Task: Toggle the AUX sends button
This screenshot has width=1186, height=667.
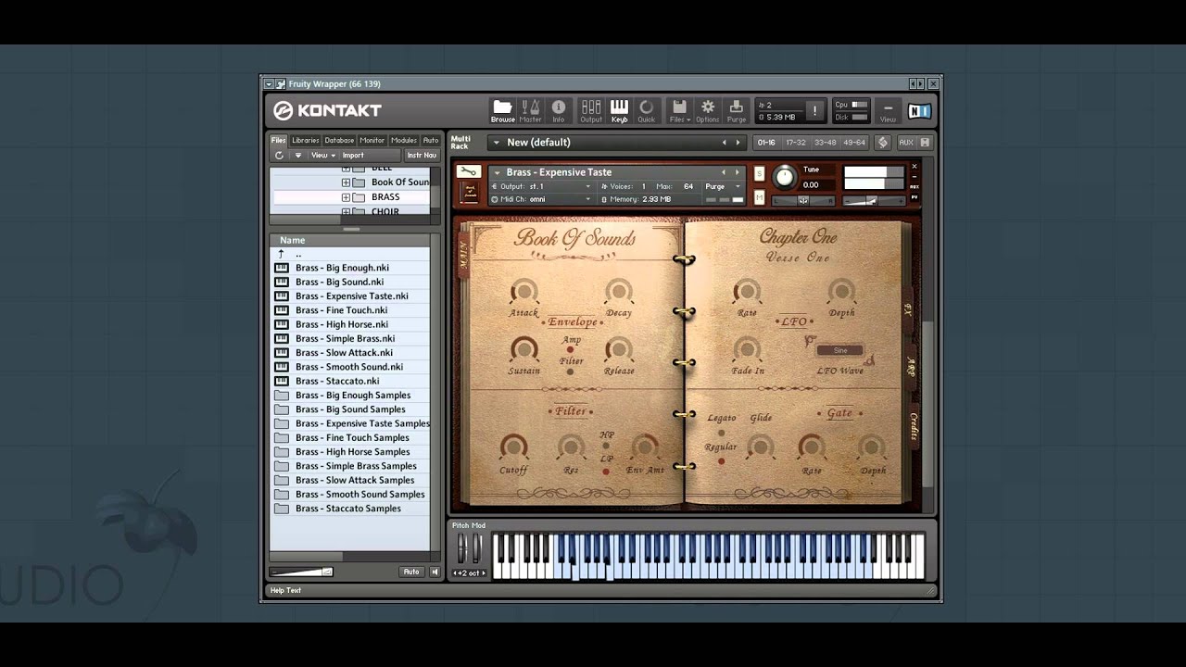Action: point(906,143)
